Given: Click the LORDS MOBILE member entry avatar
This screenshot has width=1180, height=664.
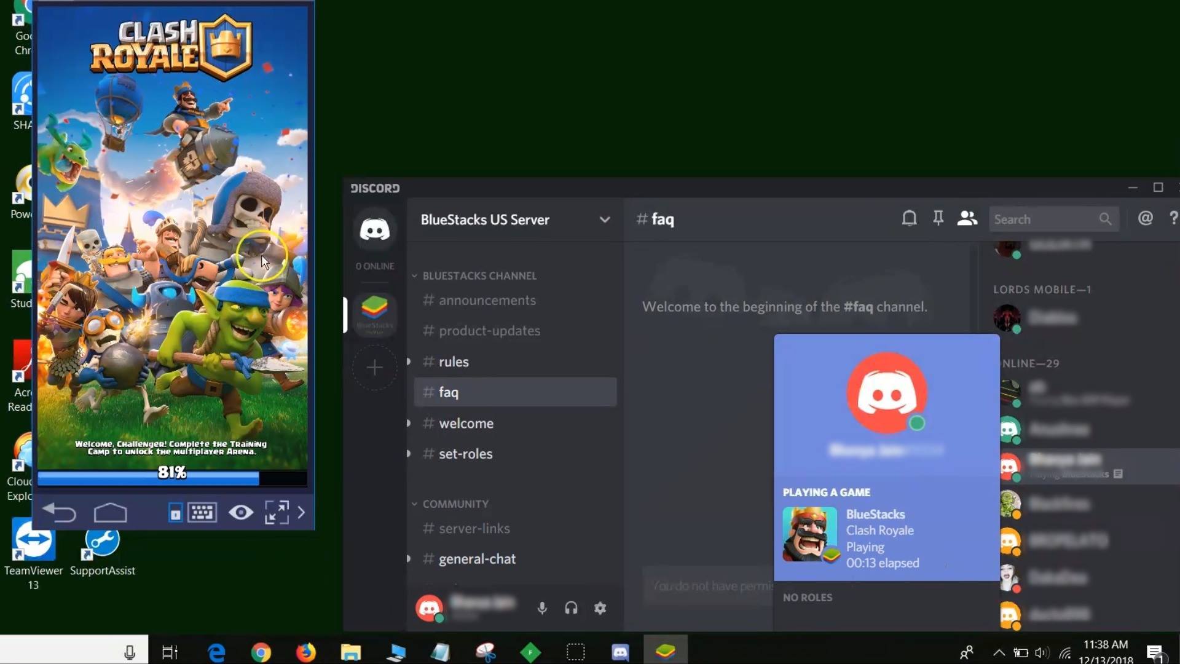Looking at the screenshot, I should [x=1007, y=318].
